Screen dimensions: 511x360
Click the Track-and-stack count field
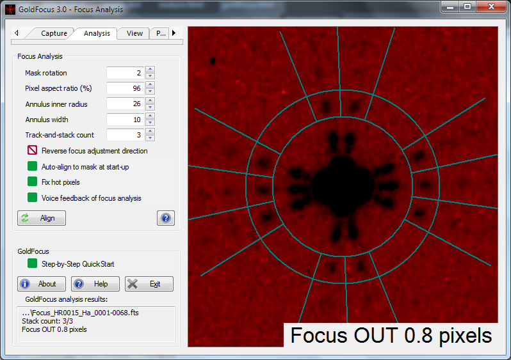[x=126, y=135]
